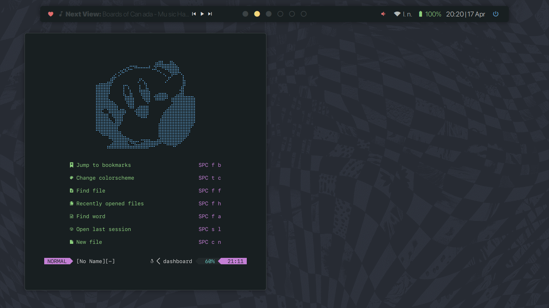The image size is (549, 308).
Task: Select the active yellow workspace dot
Action: [x=257, y=14]
